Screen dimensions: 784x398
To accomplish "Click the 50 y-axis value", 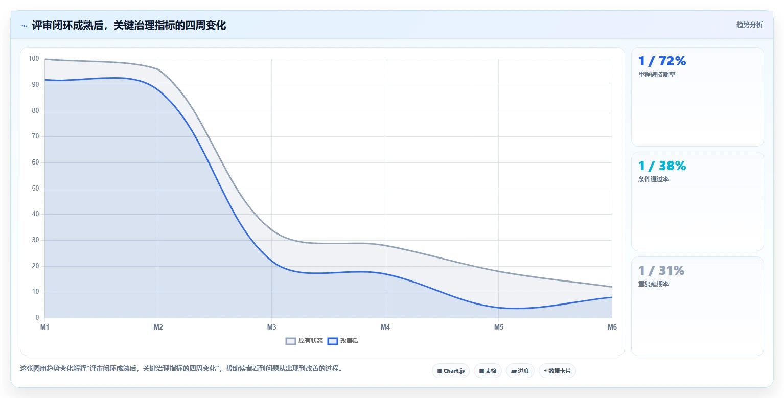I will click(x=35, y=189).
